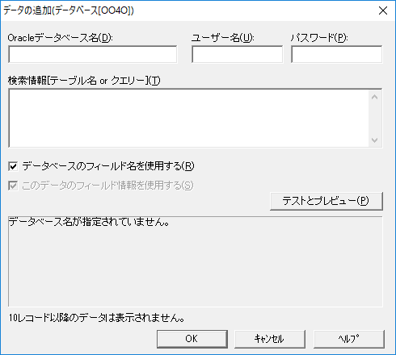Confirm with the OK button
The image size is (396, 355).
(x=192, y=339)
